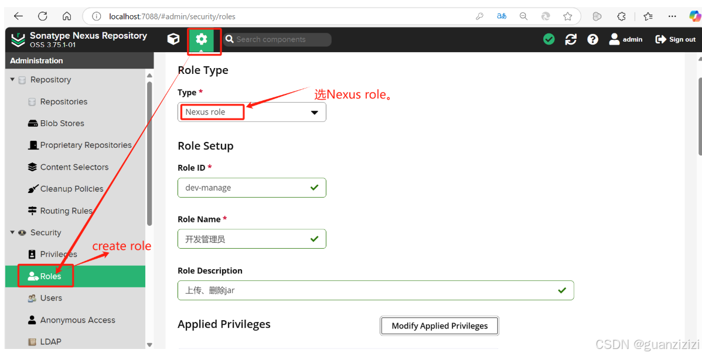Click the site info icon in address bar
This screenshot has height=356, width=702.
click(96, 16)
